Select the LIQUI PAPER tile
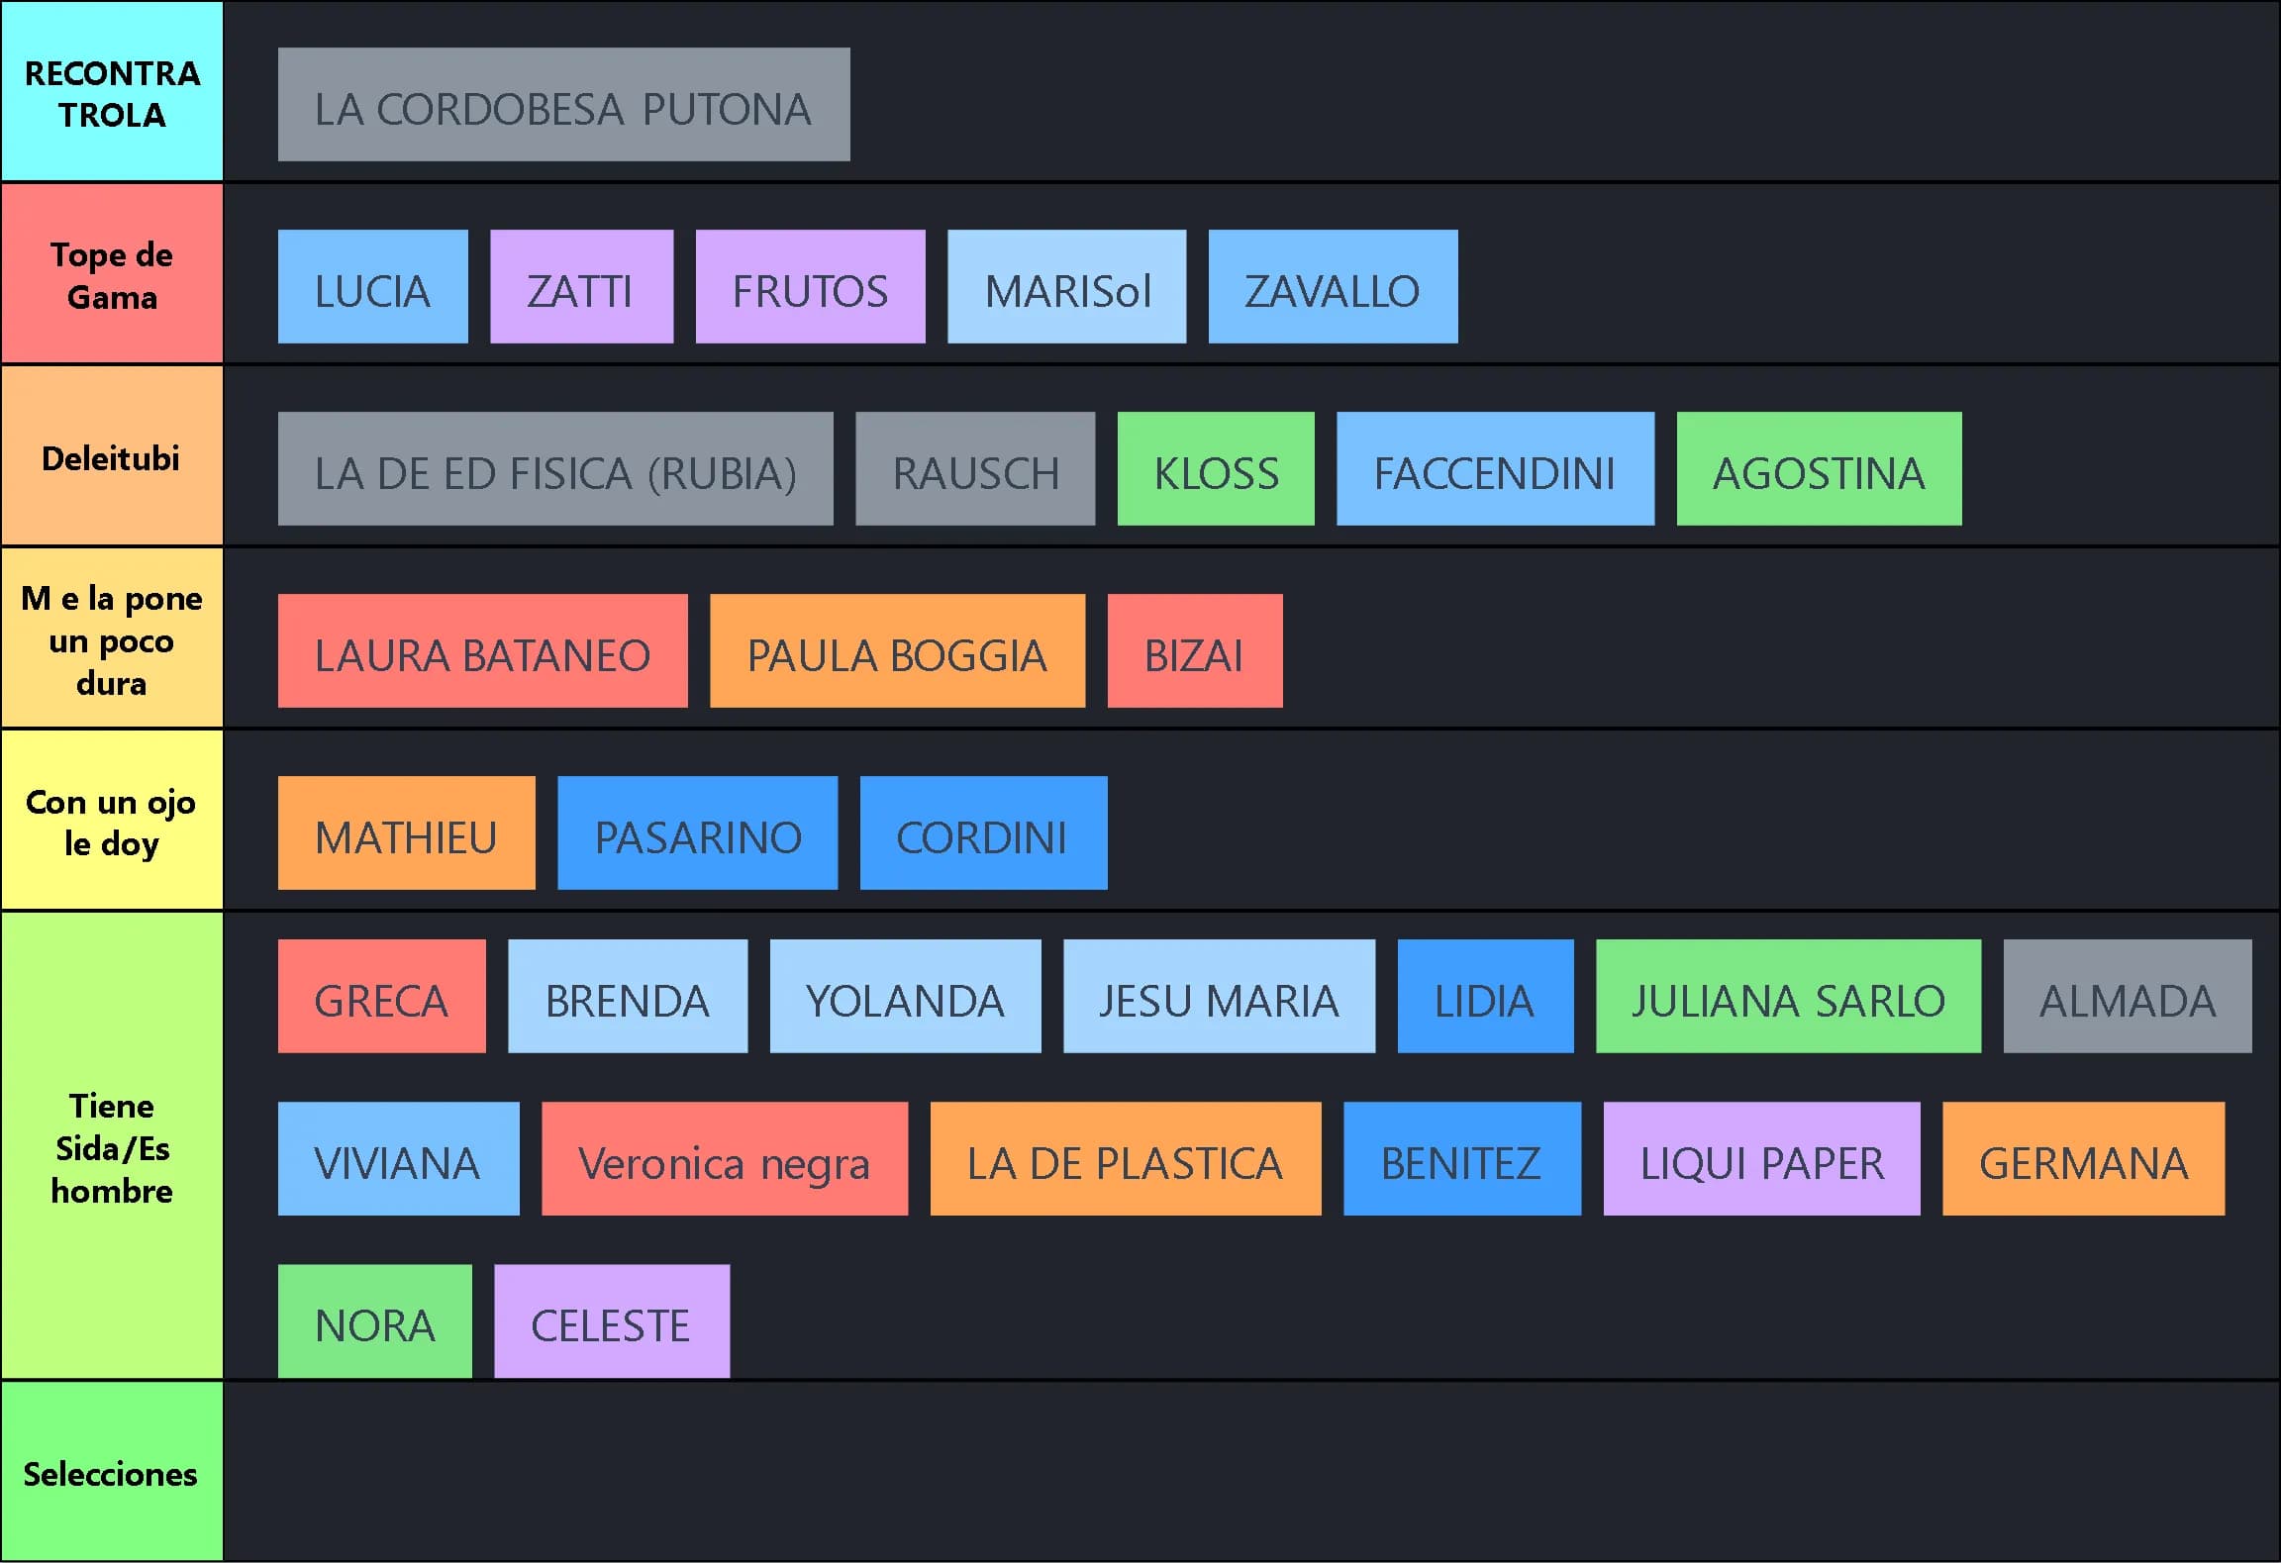The width and height of the screenshot is (2281, 1563). (1761, 1159)
